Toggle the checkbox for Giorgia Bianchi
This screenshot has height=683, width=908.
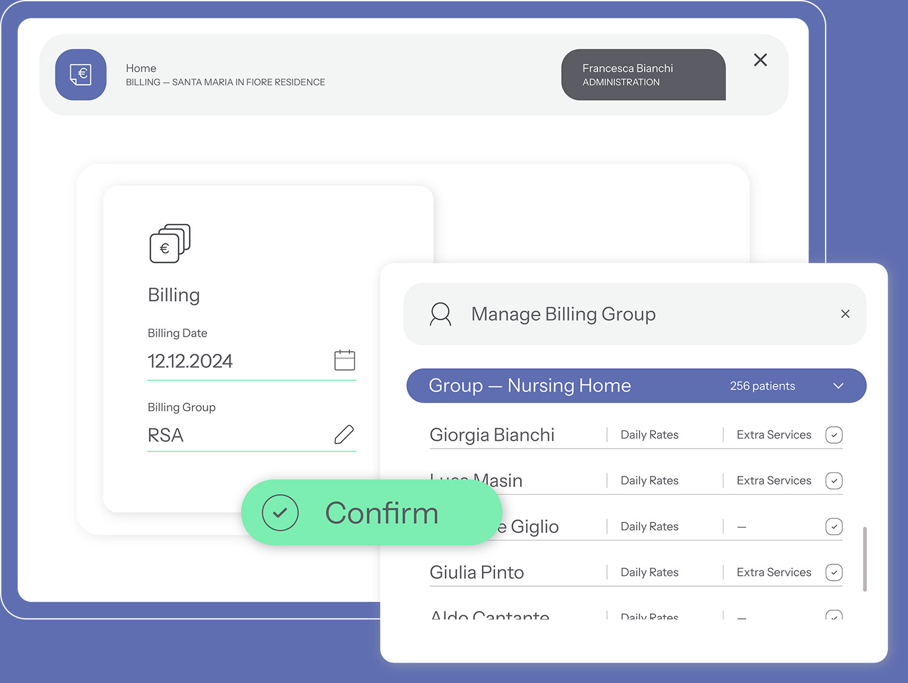click(834, 435)
